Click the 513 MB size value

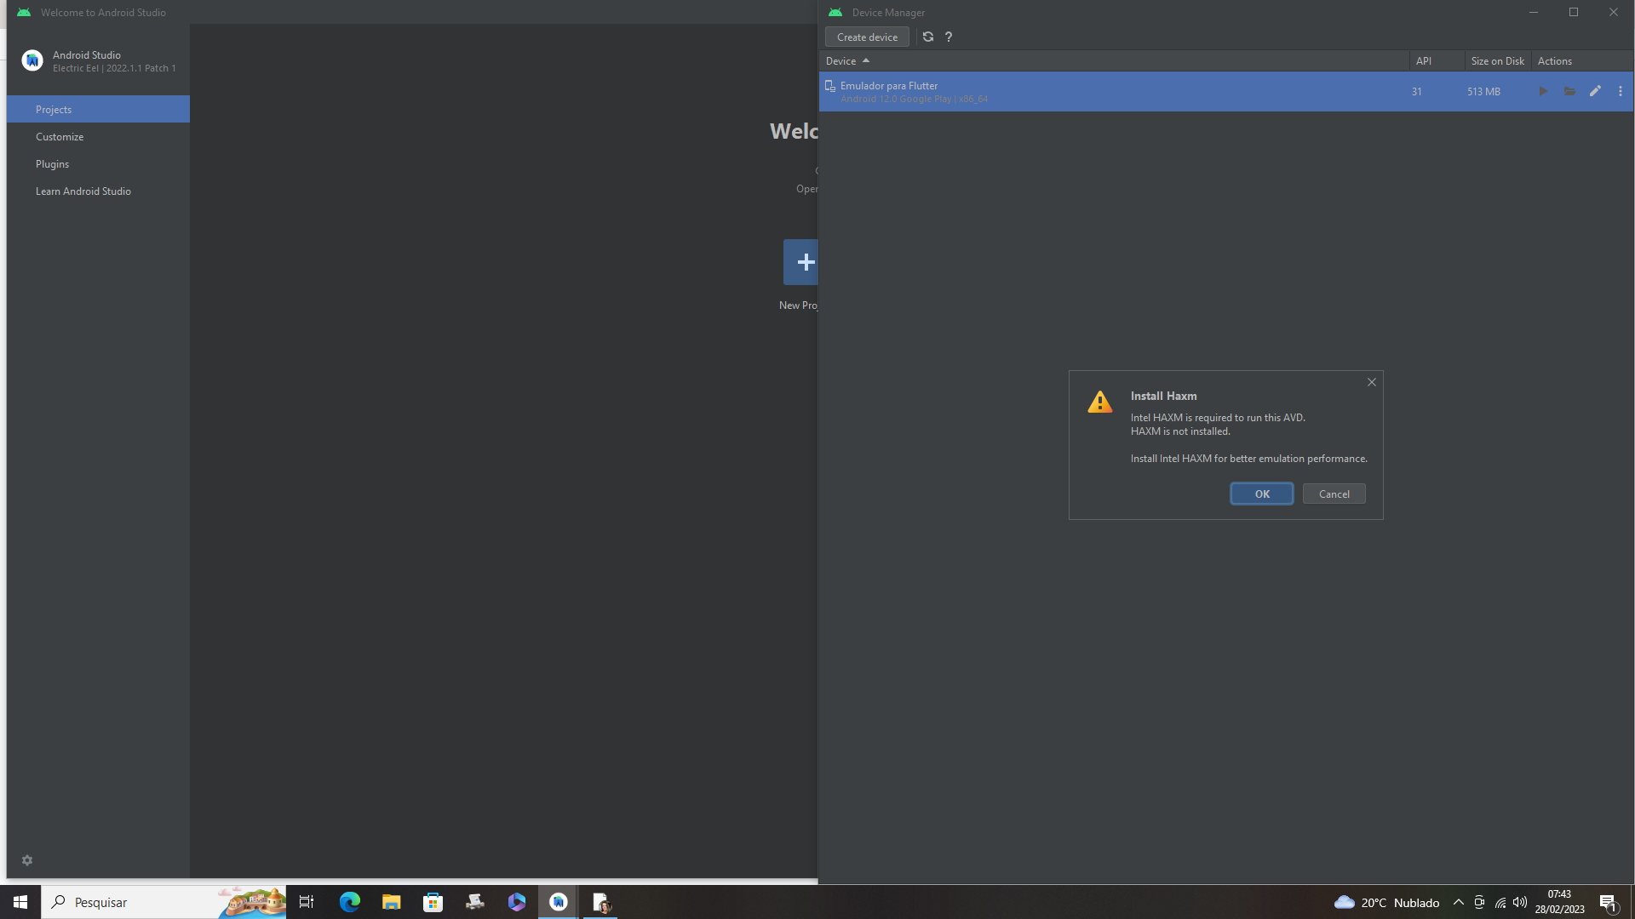[x=1483, y=91]
